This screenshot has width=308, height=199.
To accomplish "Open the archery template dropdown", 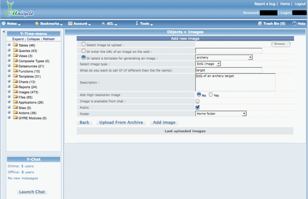I will (x=224, y=57).
